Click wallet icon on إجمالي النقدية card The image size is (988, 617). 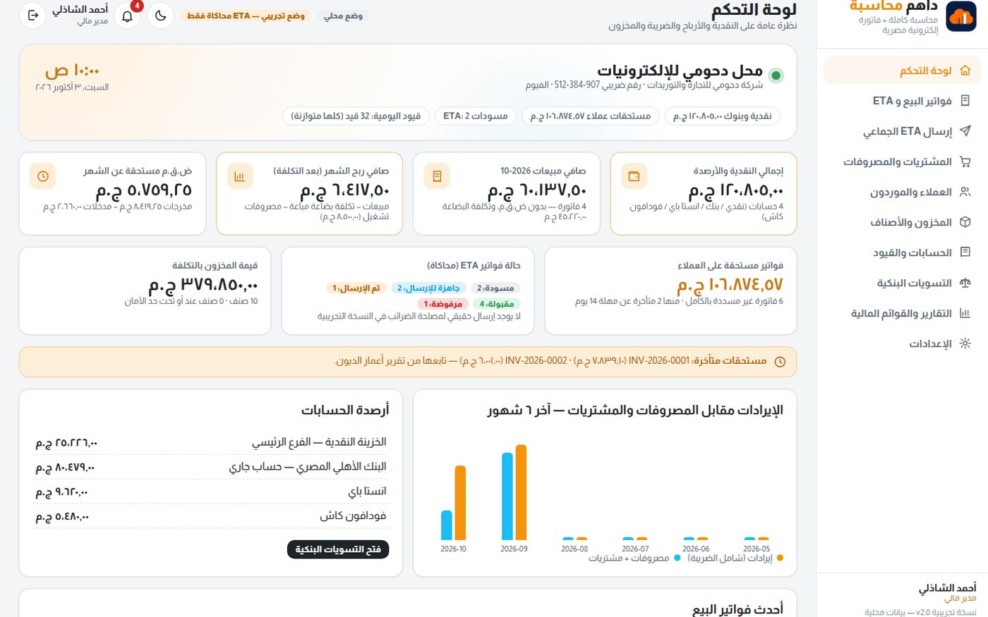click(634, 176)
